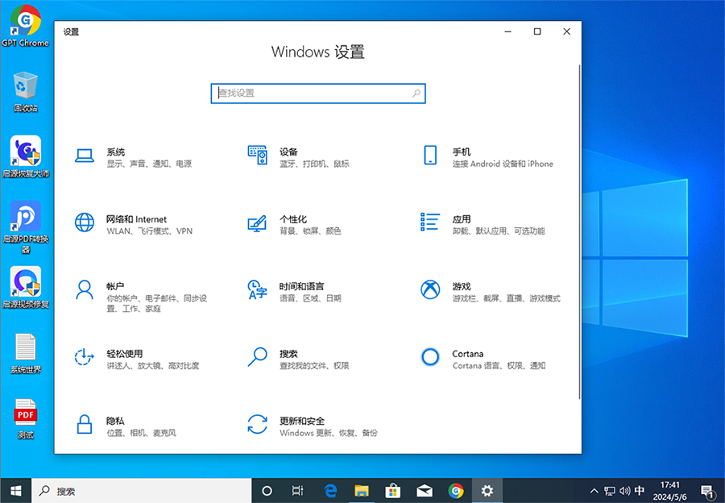725x503 pixels.
Task: Open the 个性化 category title
Action: [293, 219]
